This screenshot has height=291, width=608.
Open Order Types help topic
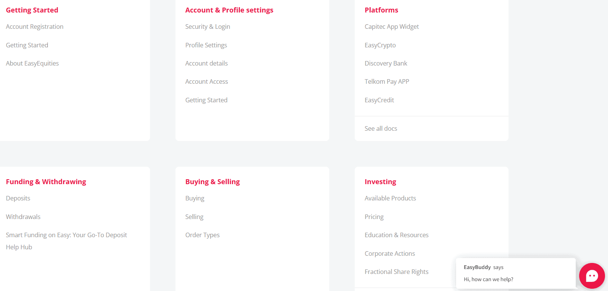(202, 235)
